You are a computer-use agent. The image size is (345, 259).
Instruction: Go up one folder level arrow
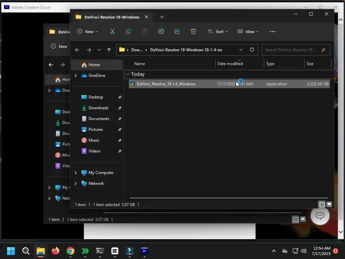click(109, 50)
